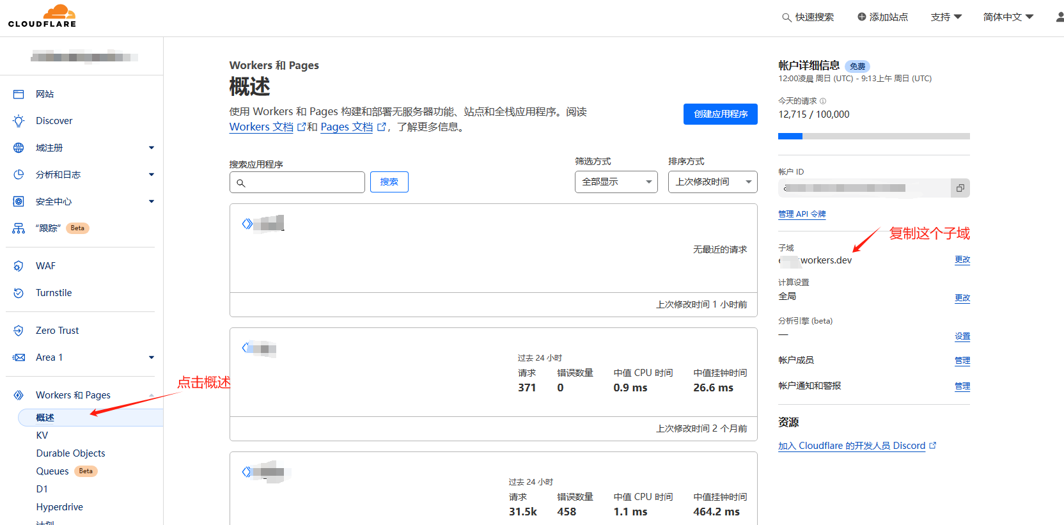The height and width of the screenshot is (525, 1064).
Task: Click the external link icon after Pages 文档
Action: pyautogui.click(x=382, y=127)
